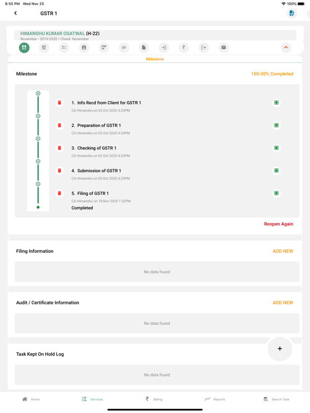Toggle checkbox for Submission of GSTR 1
This screenshot has width=310, height=413.
(276, 170)
